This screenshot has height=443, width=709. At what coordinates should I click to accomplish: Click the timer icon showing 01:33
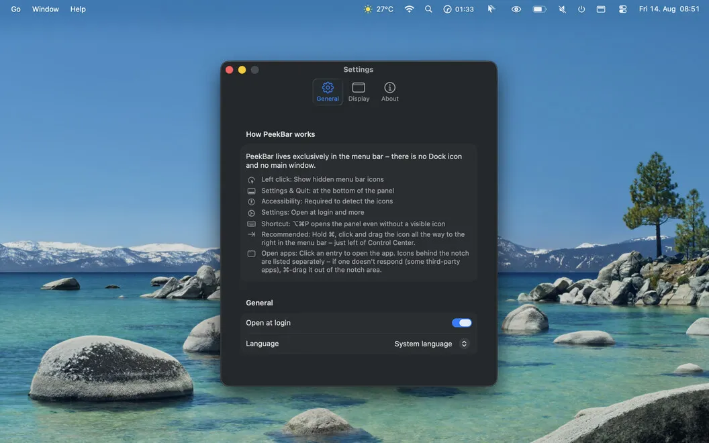point(459,9)
